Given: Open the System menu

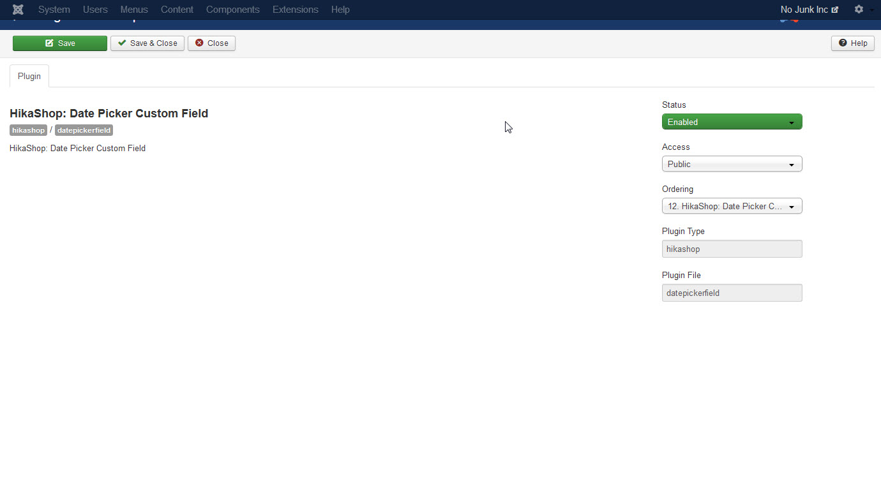Looking at the screenshot, I should pyautogui.click(x=54, y=10).
